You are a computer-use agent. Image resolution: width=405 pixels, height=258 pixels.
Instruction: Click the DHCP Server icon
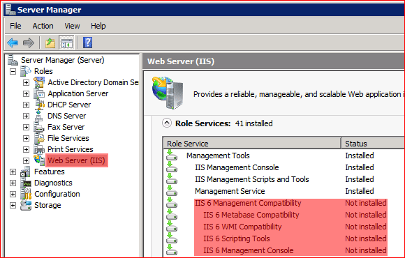coord(39,105)
